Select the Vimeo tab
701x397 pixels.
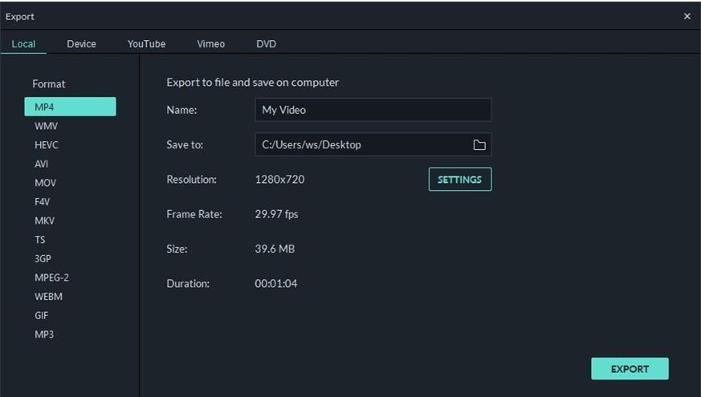[211, 44]
